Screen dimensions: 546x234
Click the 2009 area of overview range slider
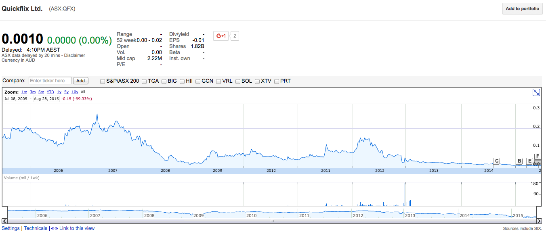(198, 215)
